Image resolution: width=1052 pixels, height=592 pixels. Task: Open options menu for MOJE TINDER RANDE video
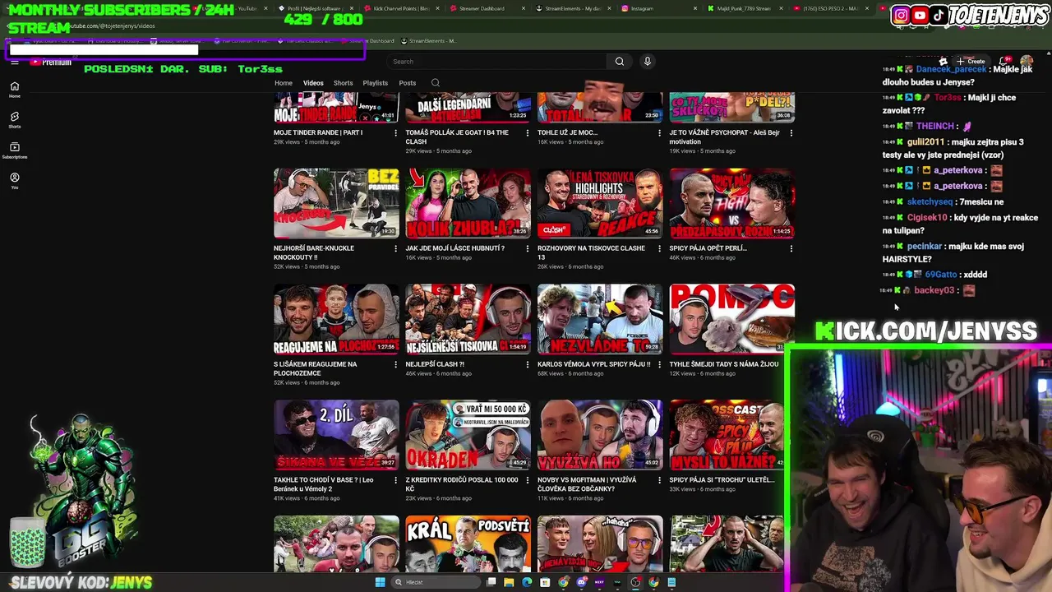pos(395,133)
